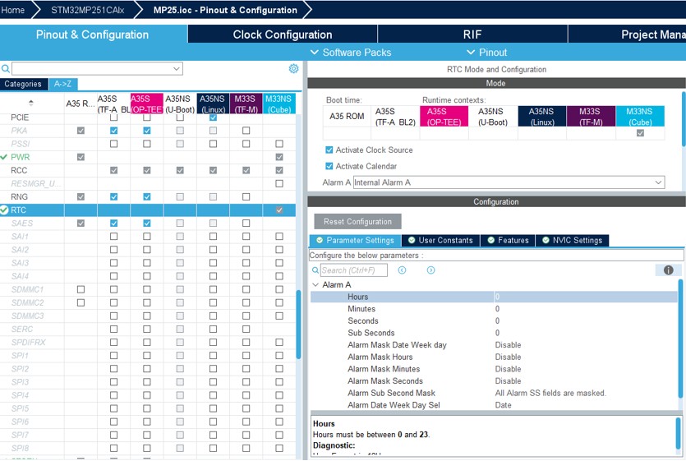Select SDMMC3 in peripheral list
The width and height of the screenshot is (686, 461).
148,316
